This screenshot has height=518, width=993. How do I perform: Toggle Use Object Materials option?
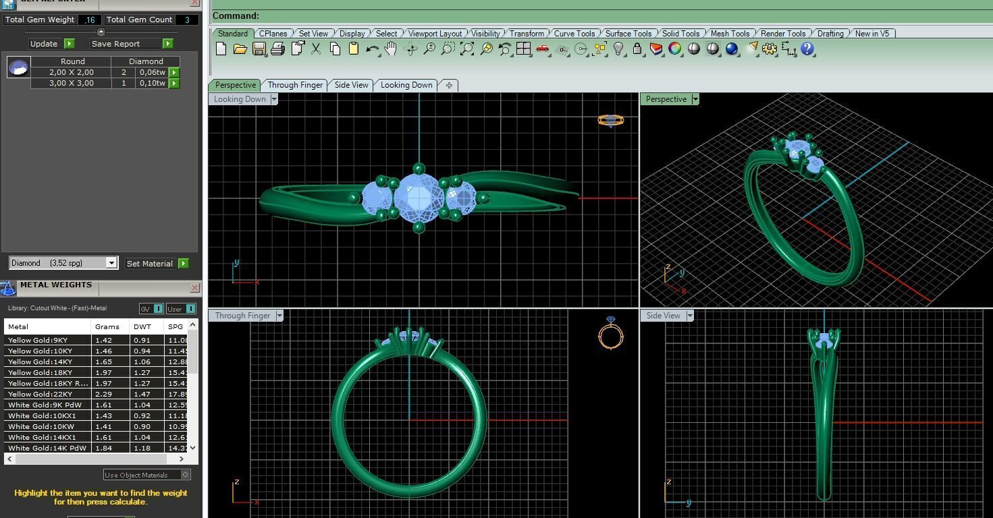click(x=186, y=475)
